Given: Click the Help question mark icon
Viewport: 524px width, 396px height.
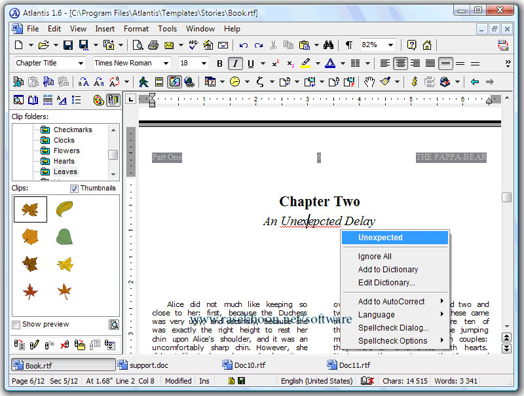Looking at the screenshot, I should [412, 45].
